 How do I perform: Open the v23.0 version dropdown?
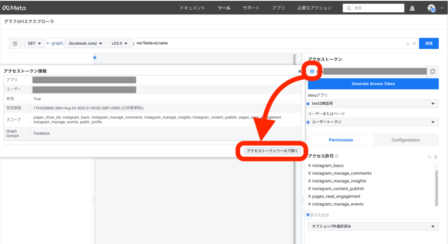(x=119, y=43)
